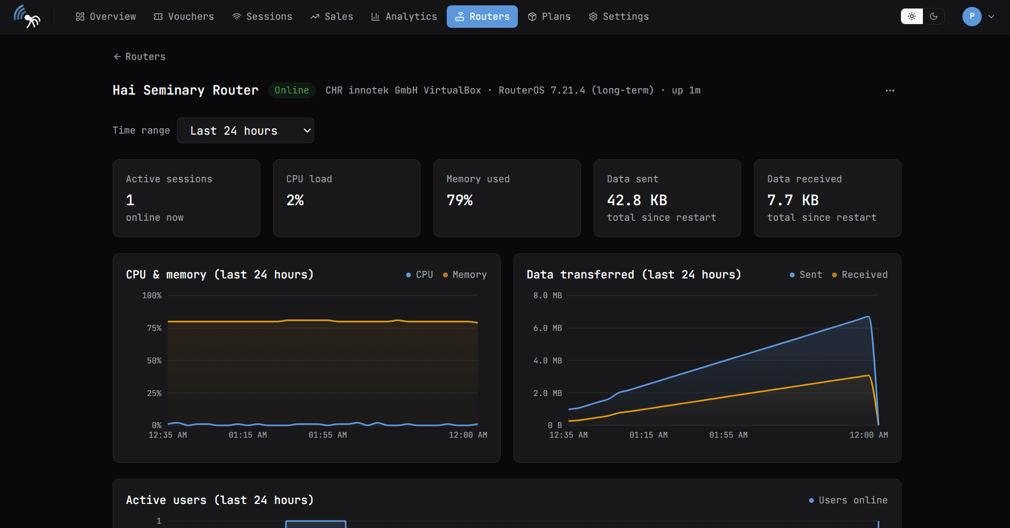Click the app logo in top-left corner

click(x=27, y=17)
